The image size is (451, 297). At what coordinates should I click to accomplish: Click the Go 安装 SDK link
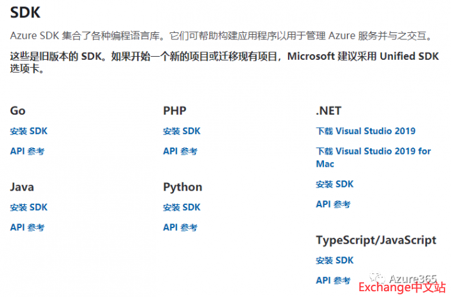(x=28, y=131)
